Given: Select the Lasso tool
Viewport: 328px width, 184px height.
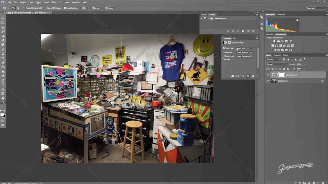Looking at the screenshot, I should 3,27.
